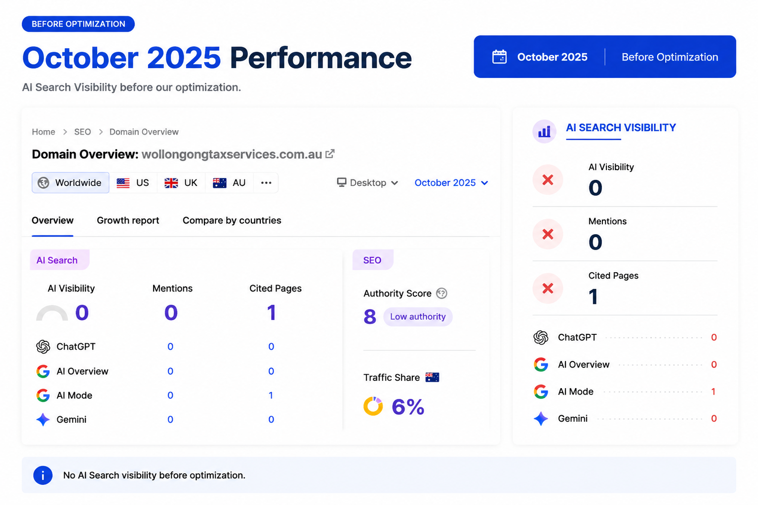
Task: Click chevron between SEO and Domain Overview
Action: (101, 132)
